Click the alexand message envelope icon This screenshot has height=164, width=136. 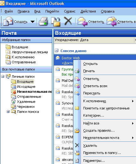(58, 159)
